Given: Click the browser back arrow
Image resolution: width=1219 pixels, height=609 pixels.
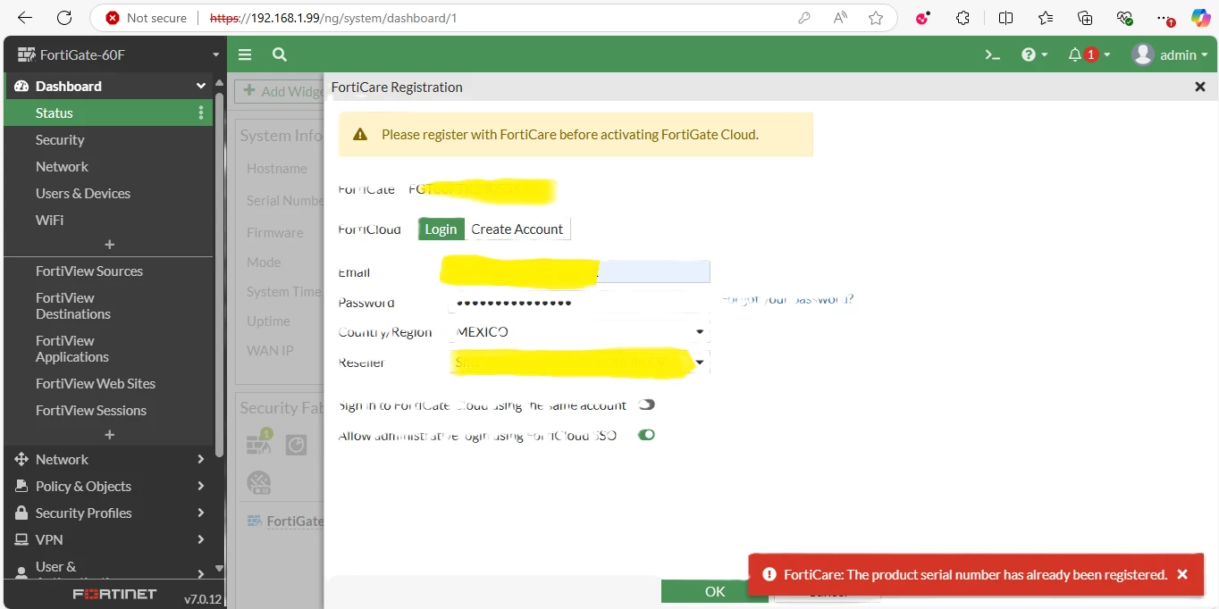Looking at the screenshot, I should tap(25, 18).
